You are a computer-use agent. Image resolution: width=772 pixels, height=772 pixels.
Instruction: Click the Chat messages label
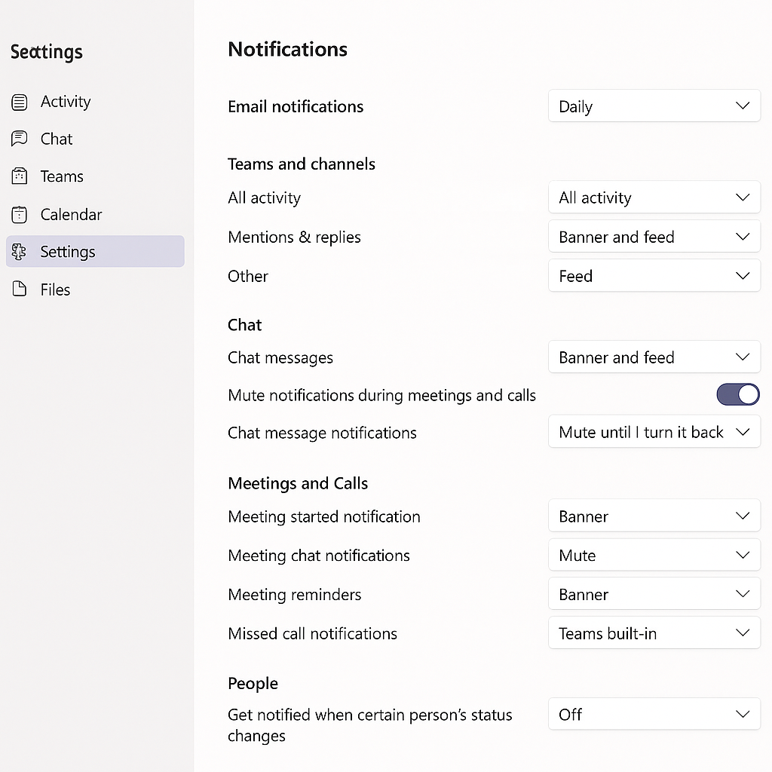(280, 358)
